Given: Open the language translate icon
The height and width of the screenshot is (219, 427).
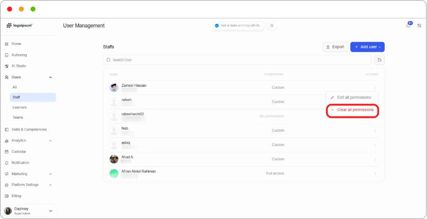Looking at the screenshot, I should click(x=419, y=25).
